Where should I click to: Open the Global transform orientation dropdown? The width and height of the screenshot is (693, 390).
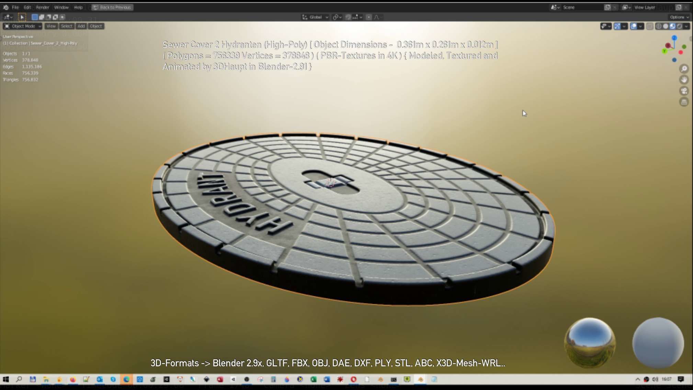coord(315,17)
